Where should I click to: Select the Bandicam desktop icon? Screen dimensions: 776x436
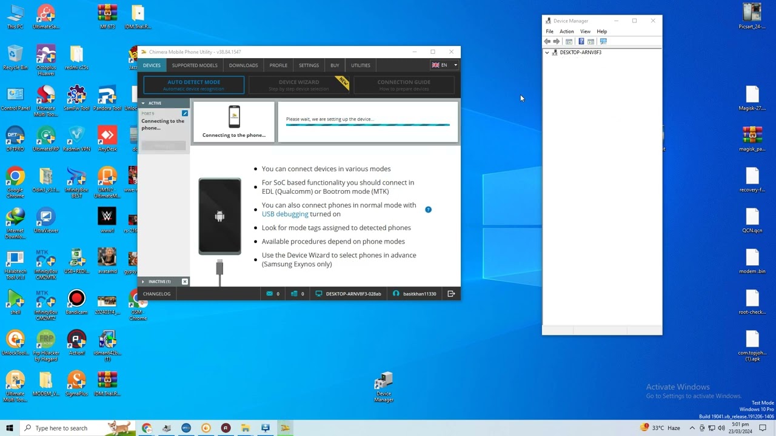click(x=76, y=302)
